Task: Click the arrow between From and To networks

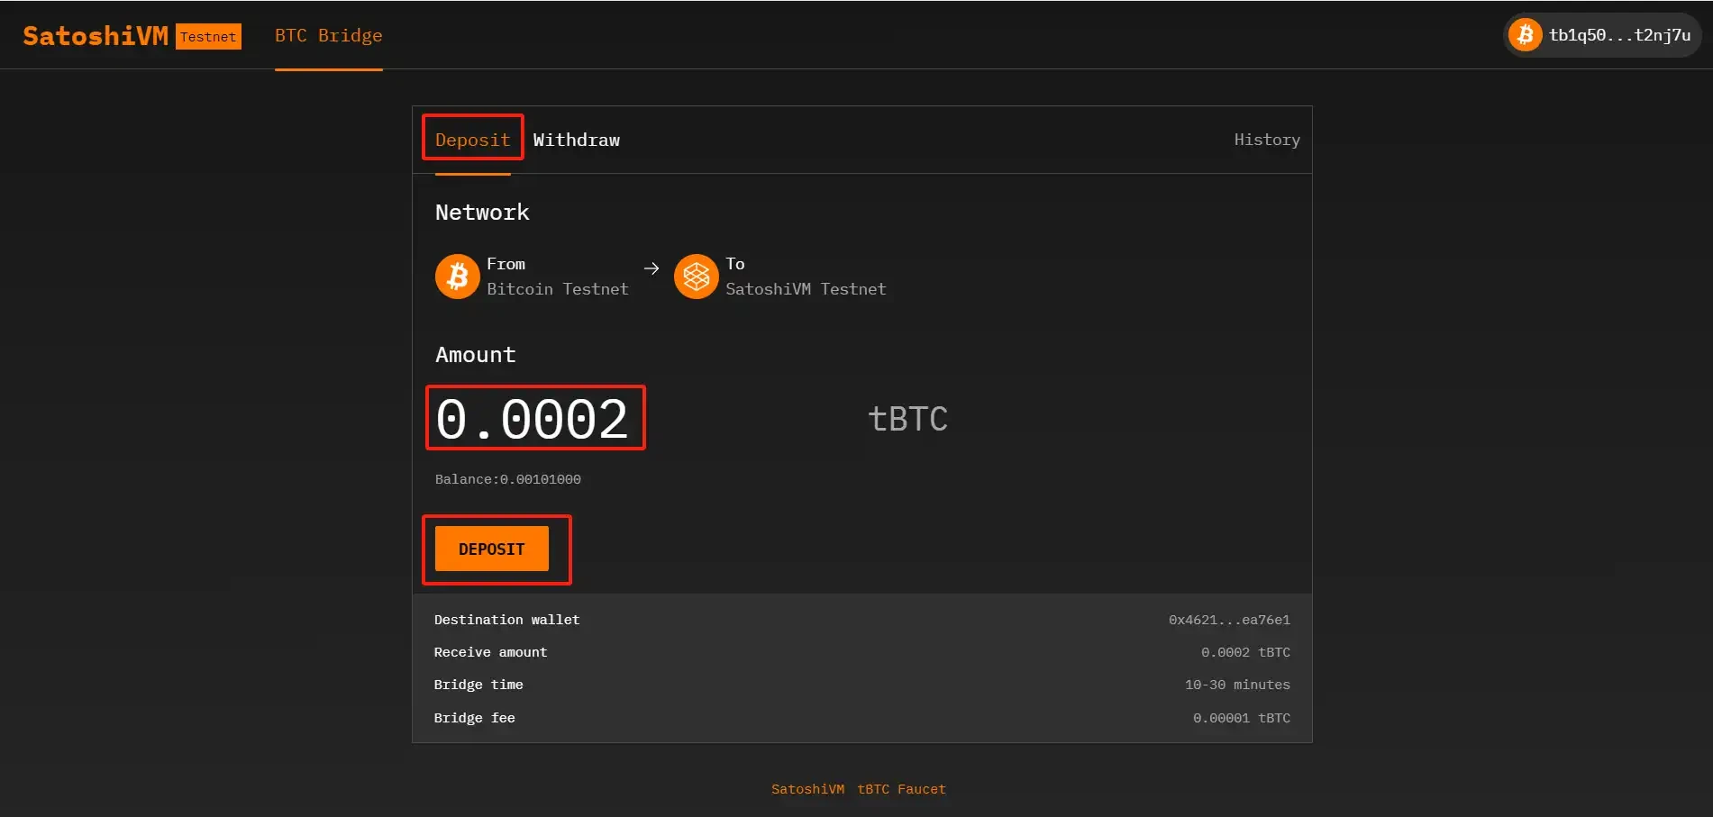Action: pos(651,268)
